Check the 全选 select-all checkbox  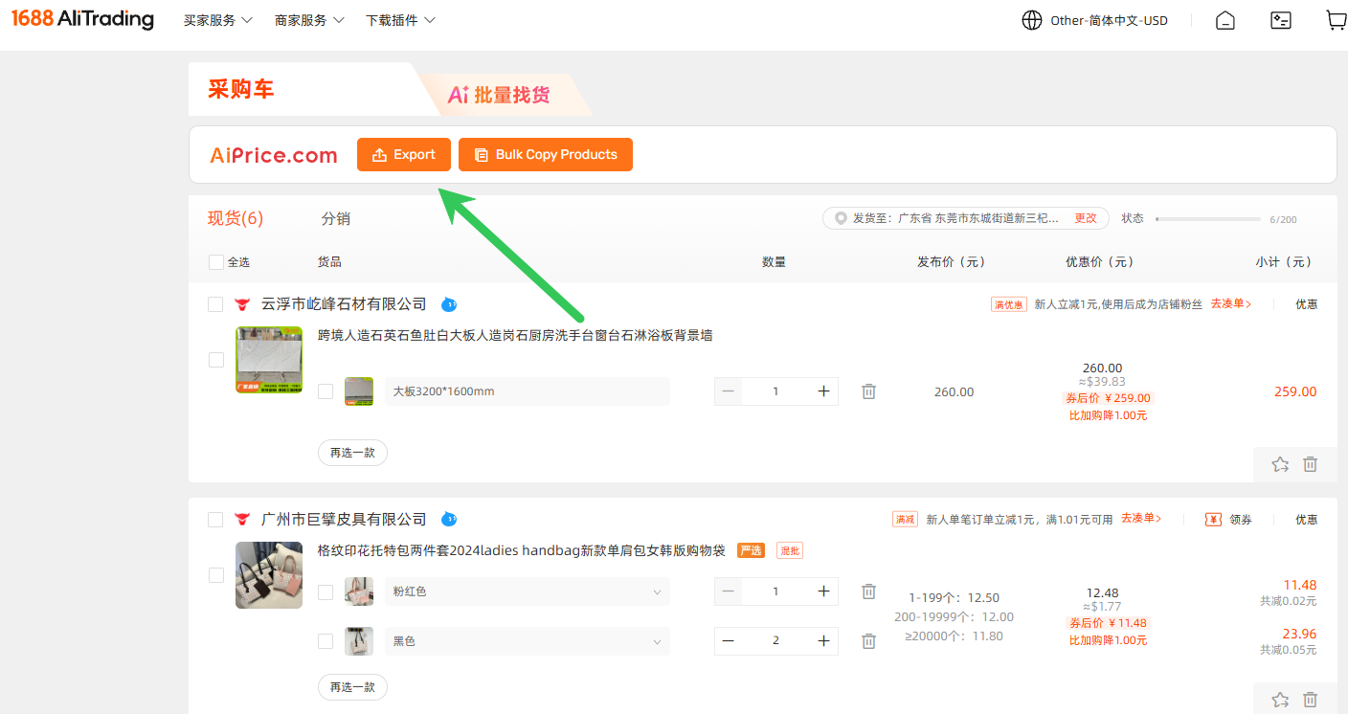tap(216, 262)
